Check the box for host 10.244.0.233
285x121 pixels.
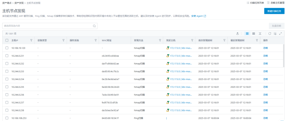7,71
